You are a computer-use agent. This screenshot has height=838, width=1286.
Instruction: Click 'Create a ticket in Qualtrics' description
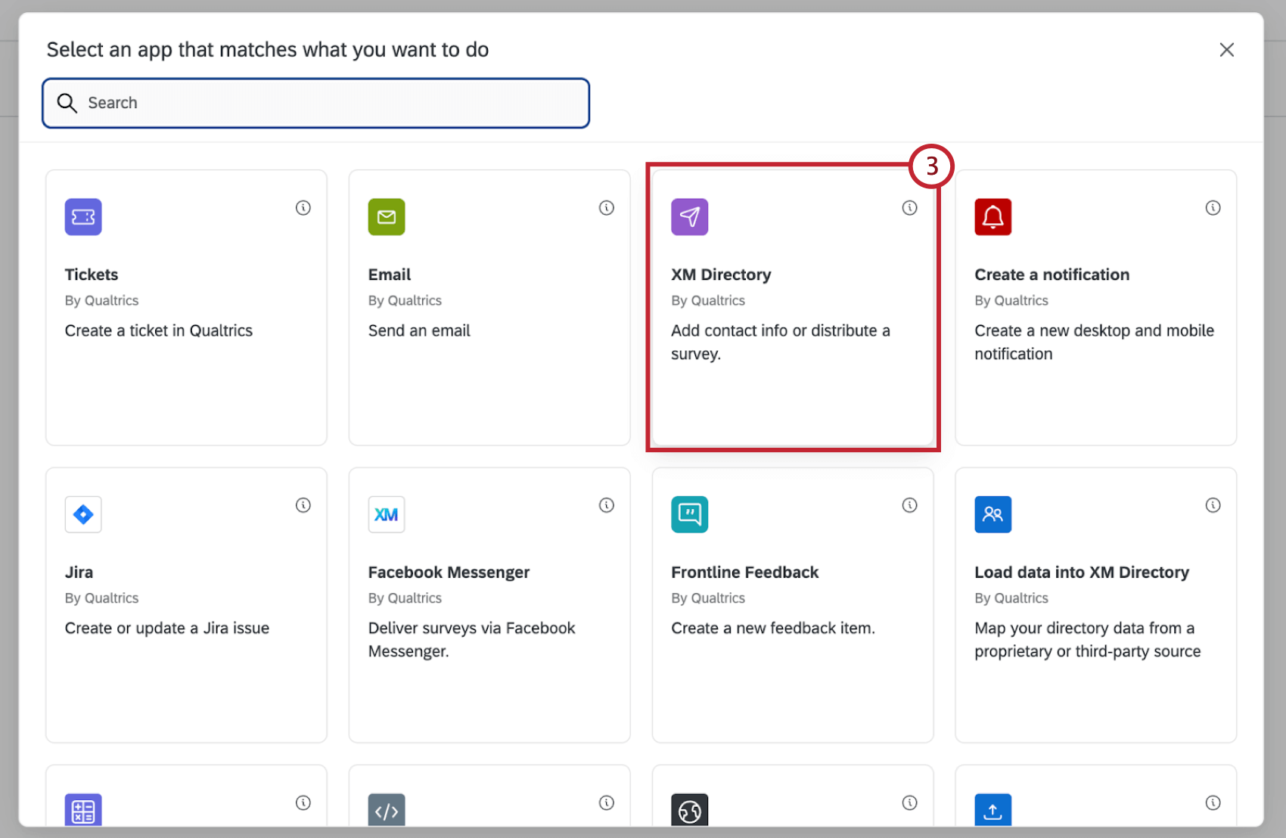pyautogui.click(x=159, y=331)
